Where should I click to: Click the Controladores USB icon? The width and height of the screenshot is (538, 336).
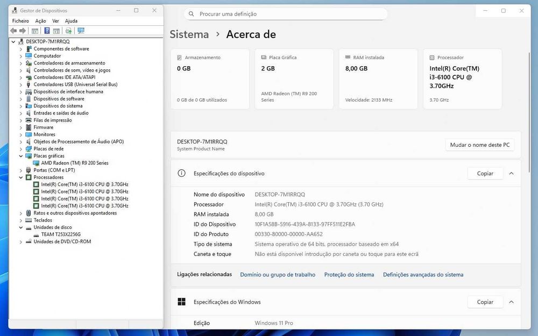coord(29,84)
